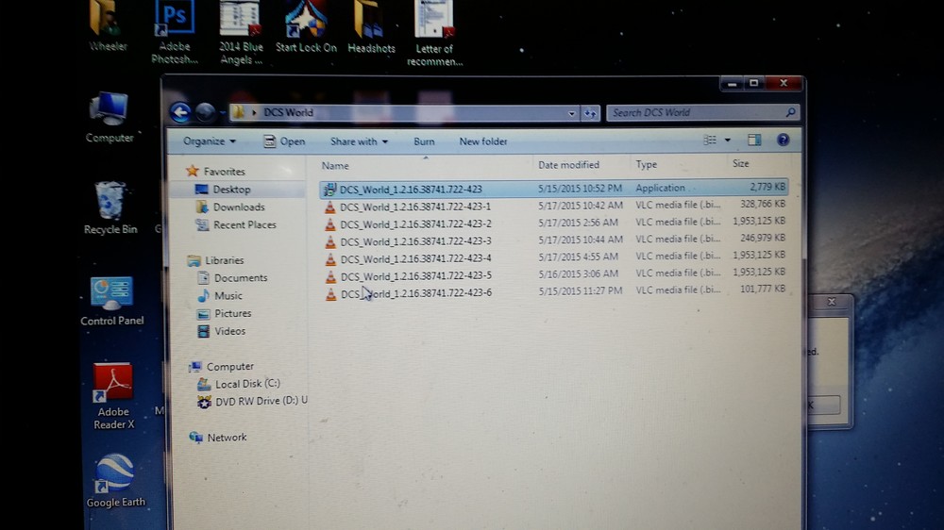Screen dimensions: 944x530
Task: Click the change view icon
Action: click(710, 141)
